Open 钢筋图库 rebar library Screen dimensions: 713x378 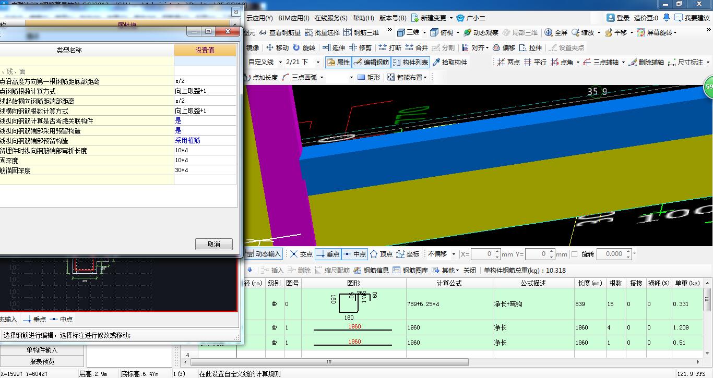[x=410, y=270]
